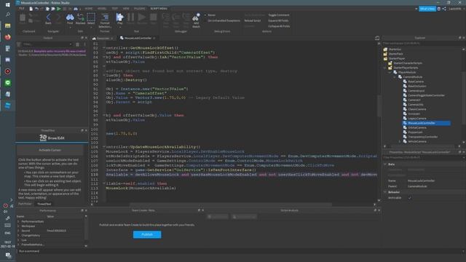Expand Sound row in Performance panel
The height and width of the screenshot is (262, 466).
[18, 231]
